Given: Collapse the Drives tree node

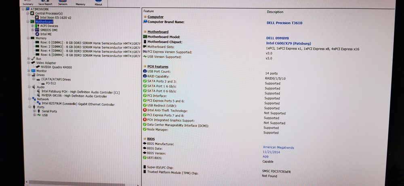Looking at the screenshot, I should pos(29,75).
